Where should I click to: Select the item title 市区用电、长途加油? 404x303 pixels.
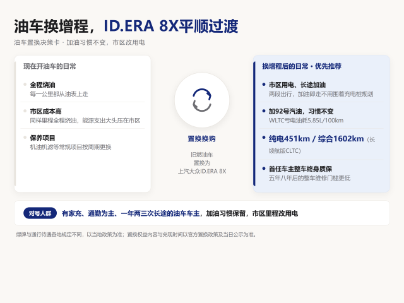(x=297, y=85)
